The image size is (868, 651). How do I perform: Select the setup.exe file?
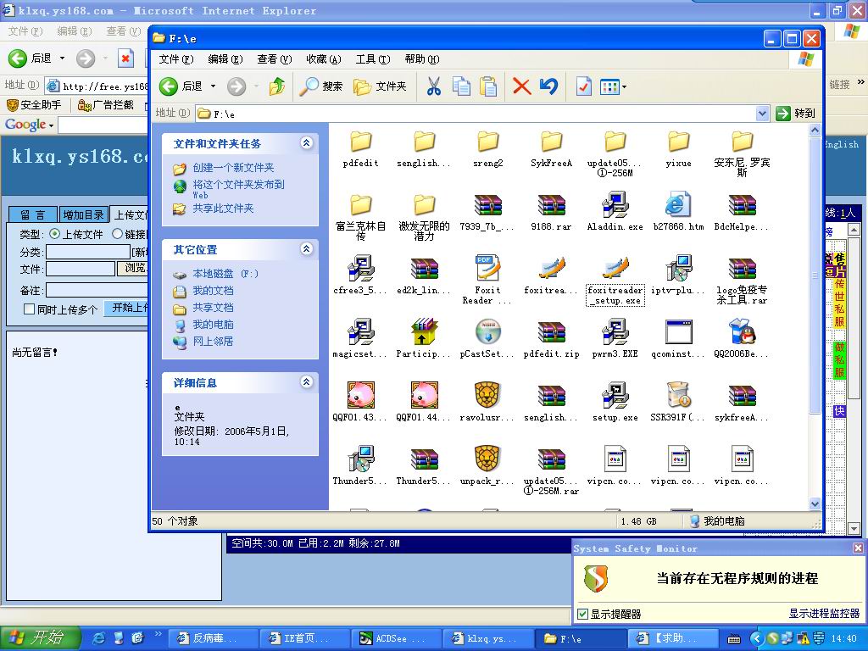coord(615,403)
